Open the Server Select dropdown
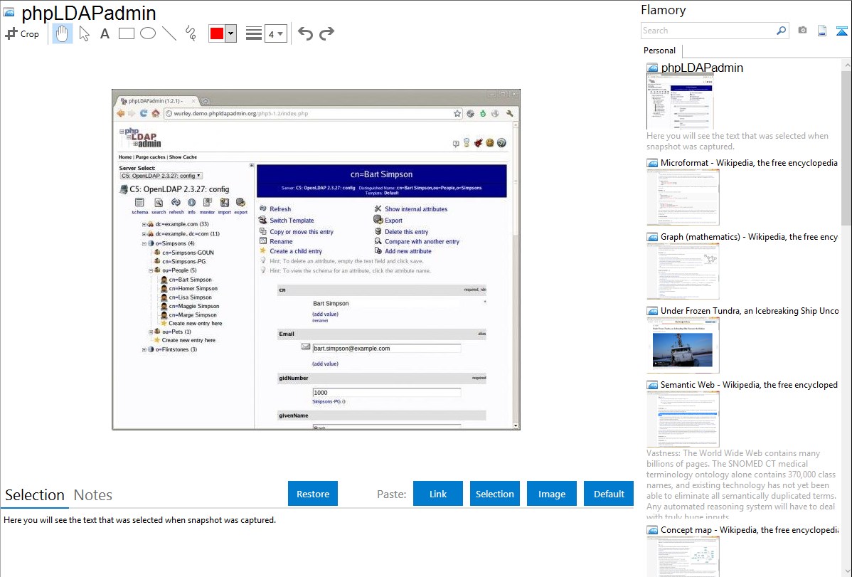The image size is (852, 577). tap(161, 176)
